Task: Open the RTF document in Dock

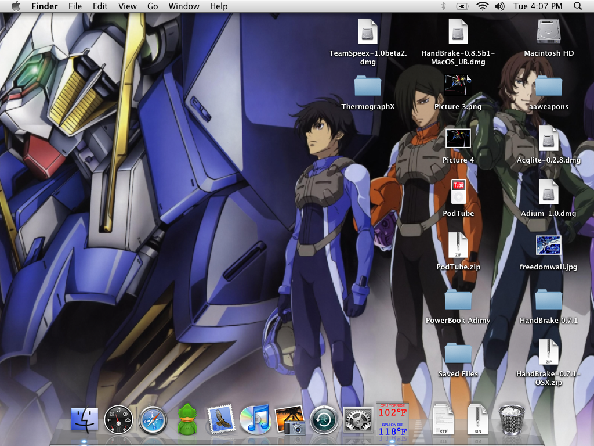Action: (443, 419)
